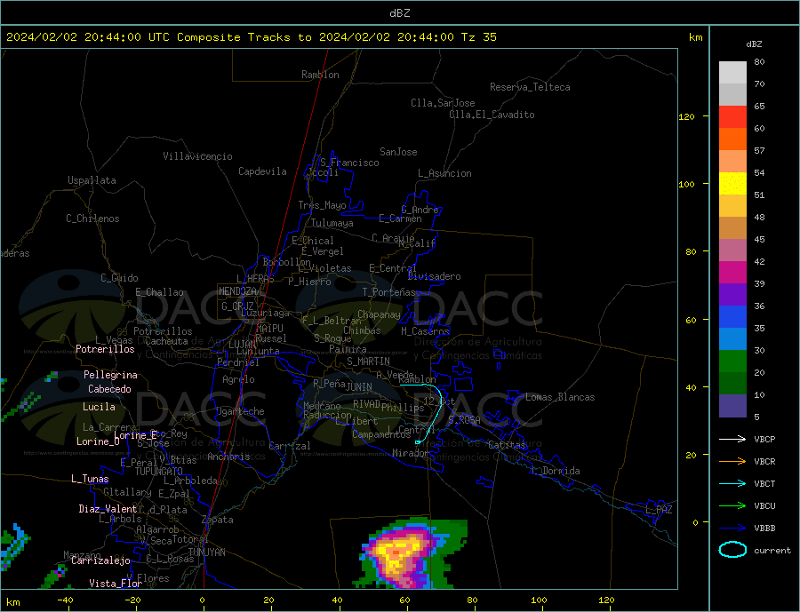Click the Capdevila label

click(x=263, y=171)
